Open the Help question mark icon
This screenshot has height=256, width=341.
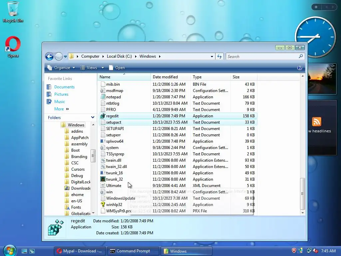click(x=299, y=68)
